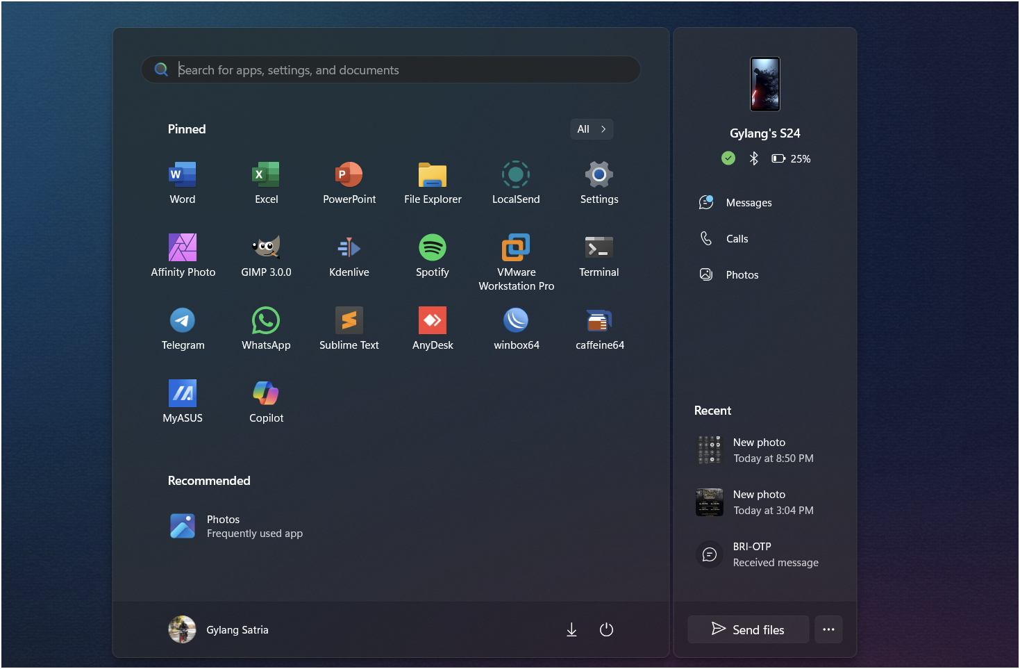The image size is (1020, 669).
Task: Click the green connected status checkmark
Action: (728, 158)
